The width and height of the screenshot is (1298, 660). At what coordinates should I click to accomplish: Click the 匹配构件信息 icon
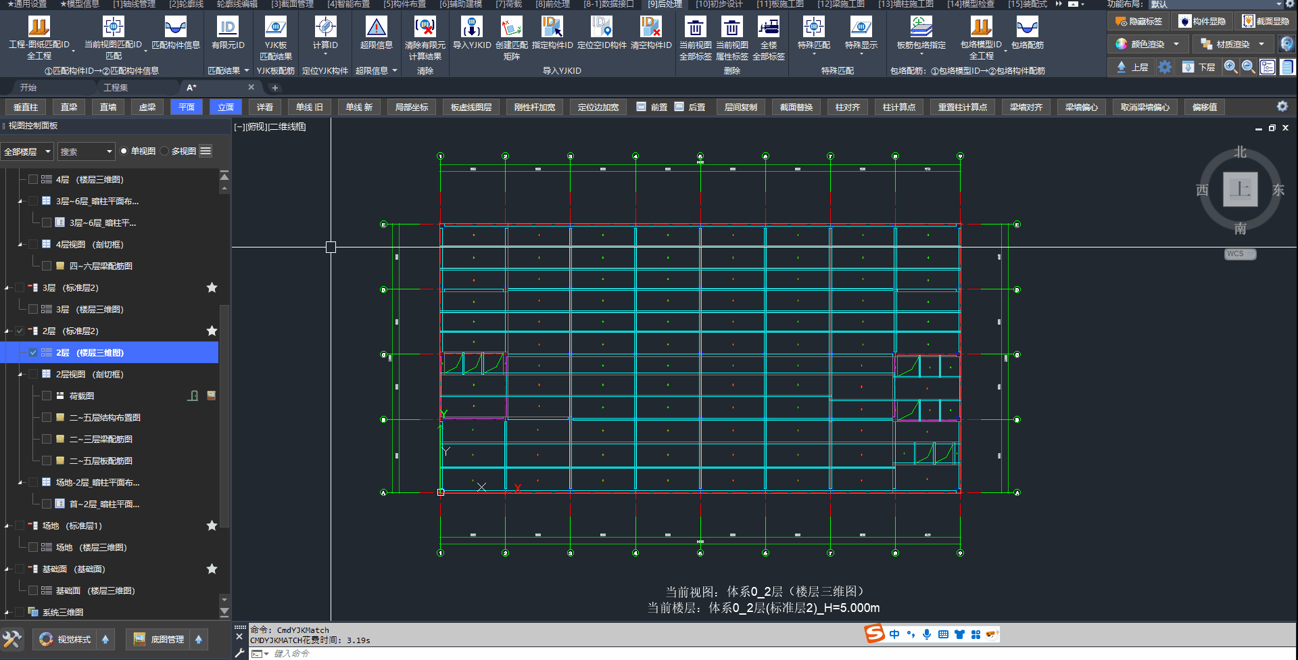tap(175, 28)
